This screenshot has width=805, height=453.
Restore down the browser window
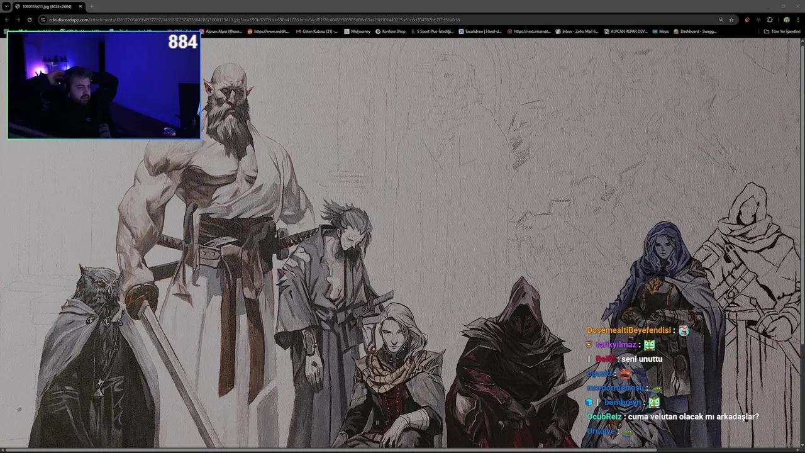pyautogui.click(x=783, y=6)
